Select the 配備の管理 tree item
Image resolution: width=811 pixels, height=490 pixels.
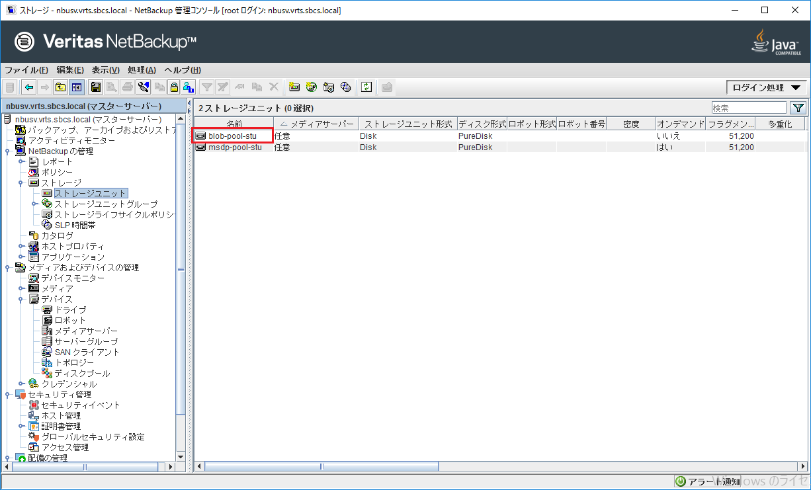coord(48,458)
